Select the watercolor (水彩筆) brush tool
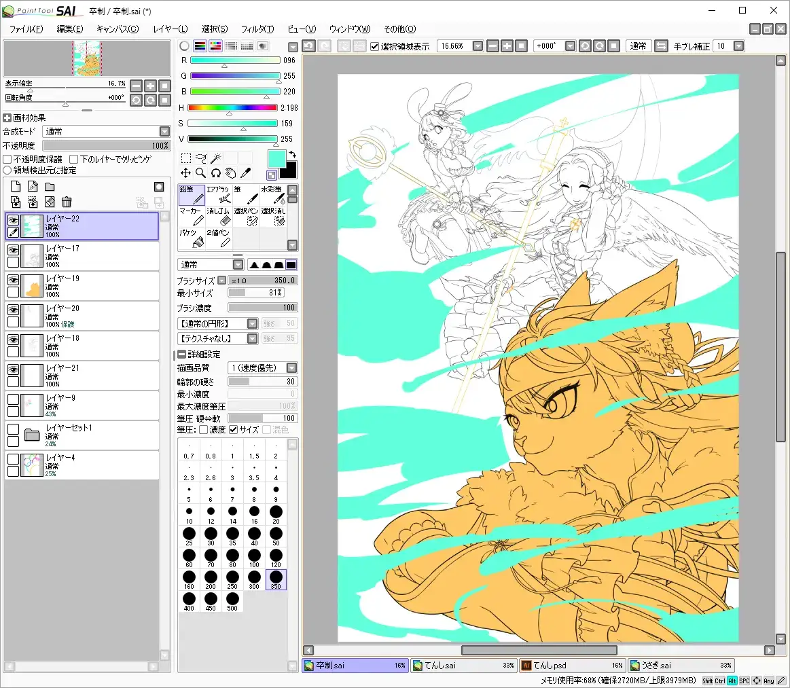The width and height of the screenshot is (790, 688). point(274,195)
